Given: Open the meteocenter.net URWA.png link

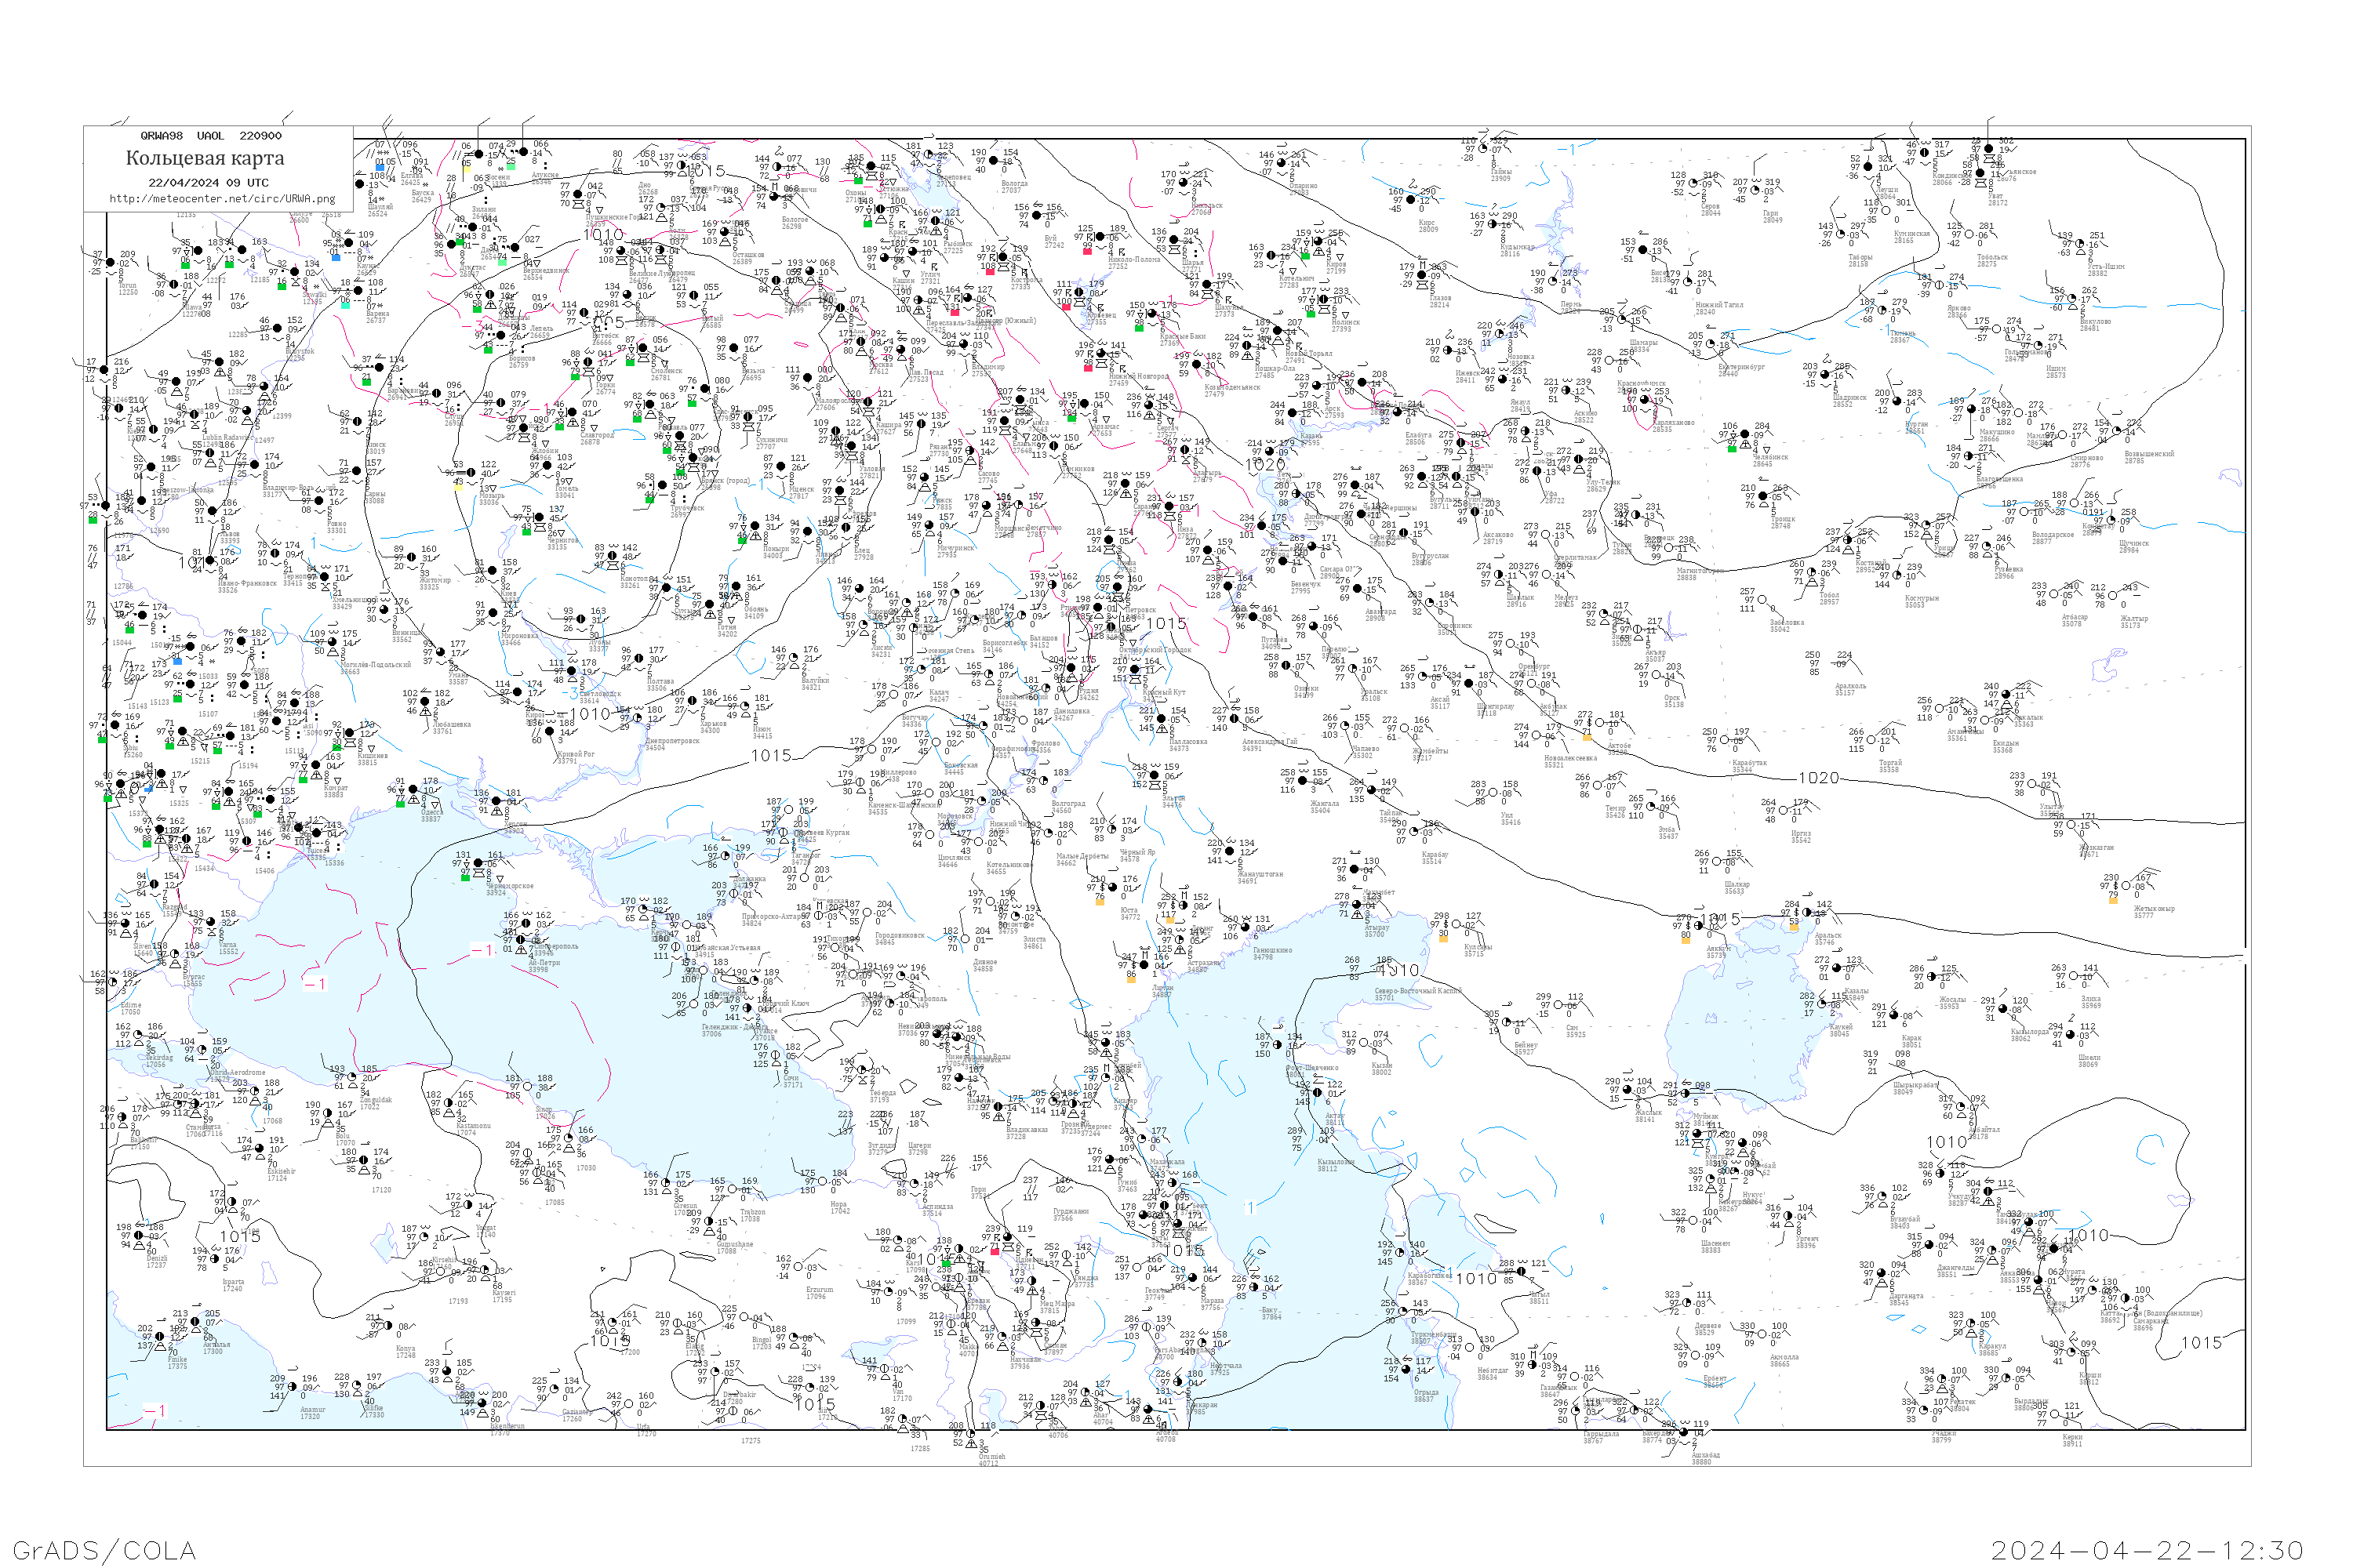Looking at the screenshot, I should pos(222,198).
